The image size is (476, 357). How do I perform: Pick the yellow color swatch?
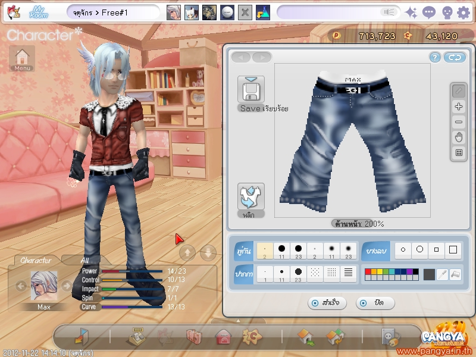[x=380, y=271]
